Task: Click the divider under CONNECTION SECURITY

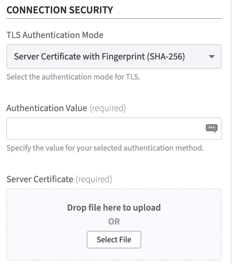Action: pyautogui.click(x=114, y=19)
